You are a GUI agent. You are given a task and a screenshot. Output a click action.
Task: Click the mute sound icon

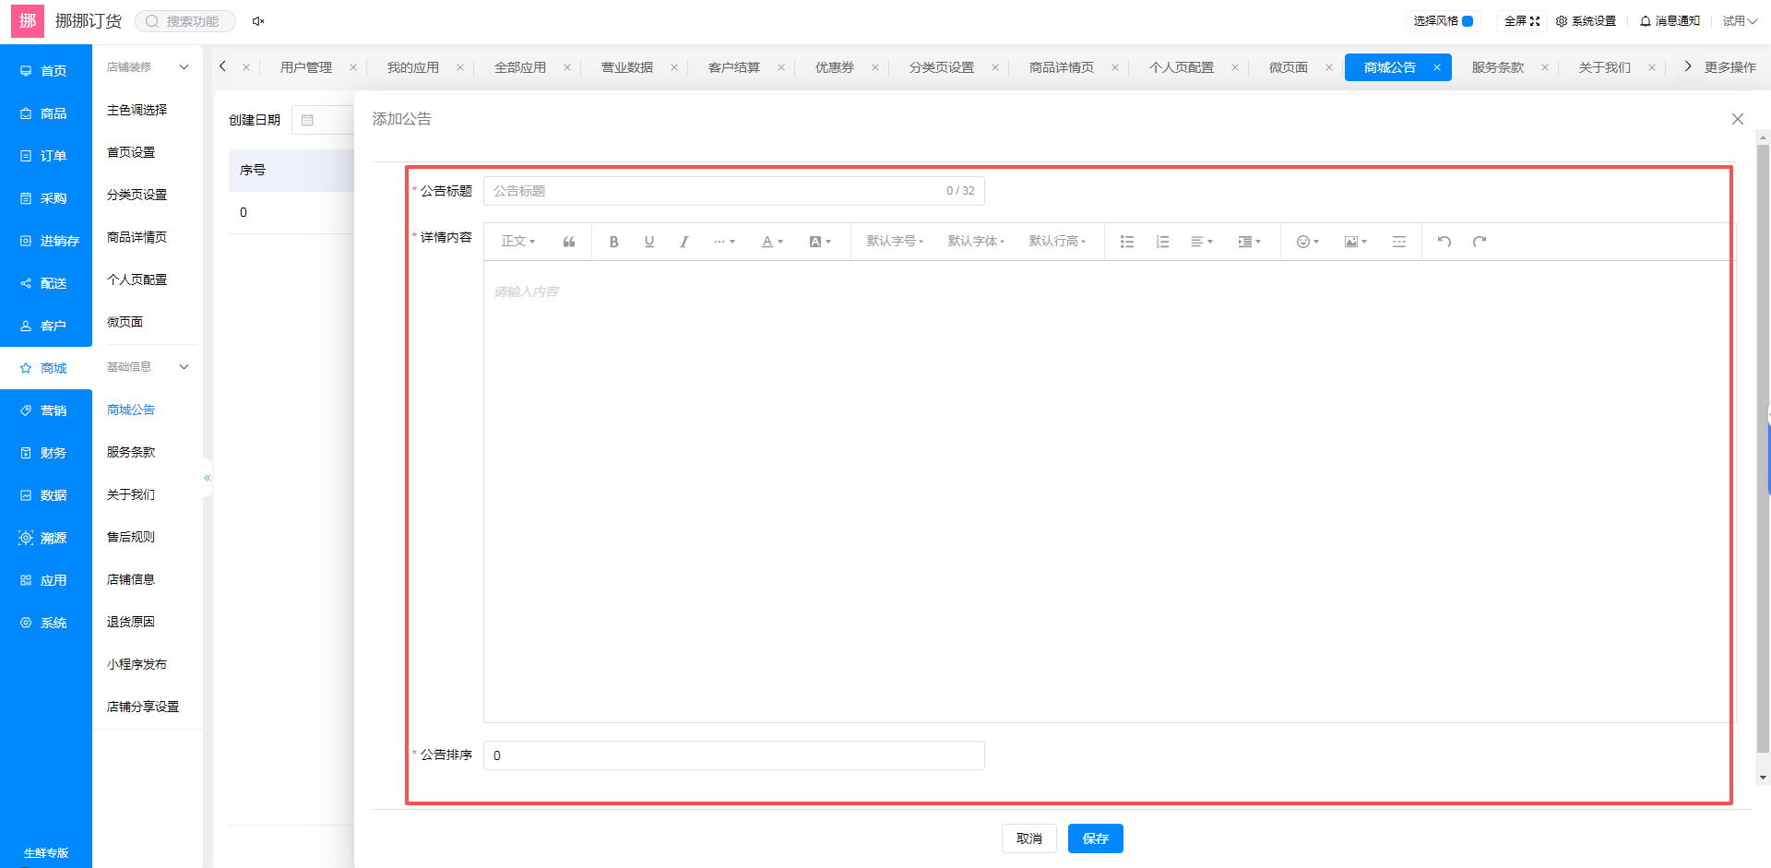(x=258, y=21)
